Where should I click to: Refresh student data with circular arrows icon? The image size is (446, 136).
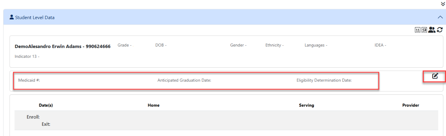[x=440, y=30]
